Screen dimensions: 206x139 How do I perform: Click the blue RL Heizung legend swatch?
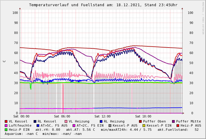(x=101, y=121)
